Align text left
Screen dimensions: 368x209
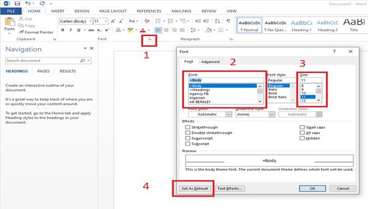click(158, 30)
